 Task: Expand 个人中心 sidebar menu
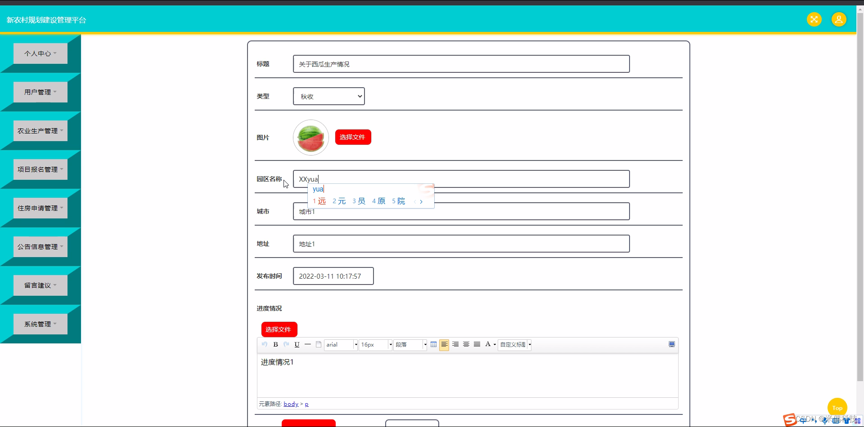40,53
